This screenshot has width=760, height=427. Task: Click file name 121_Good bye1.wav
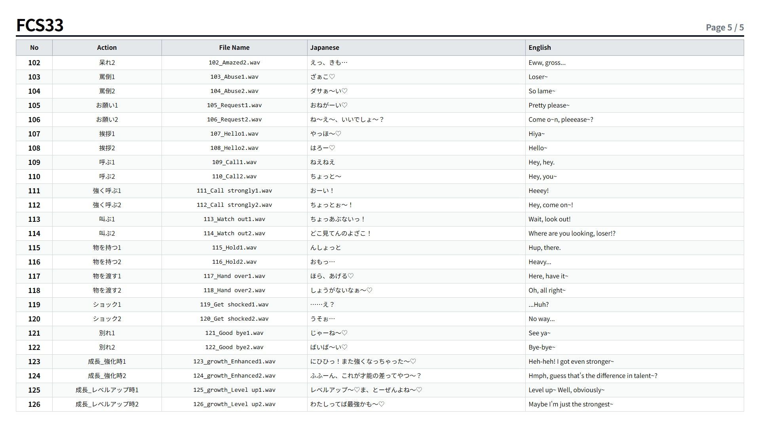coord(234,333)
